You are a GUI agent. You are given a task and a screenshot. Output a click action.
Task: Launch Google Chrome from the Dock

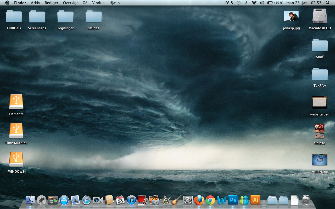coord(210,200)
